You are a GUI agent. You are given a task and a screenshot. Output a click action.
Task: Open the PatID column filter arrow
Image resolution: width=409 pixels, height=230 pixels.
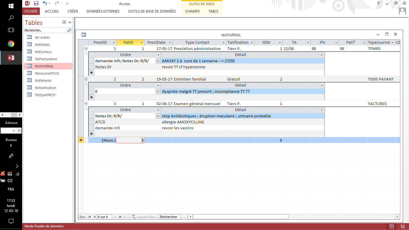coord(142,43)
